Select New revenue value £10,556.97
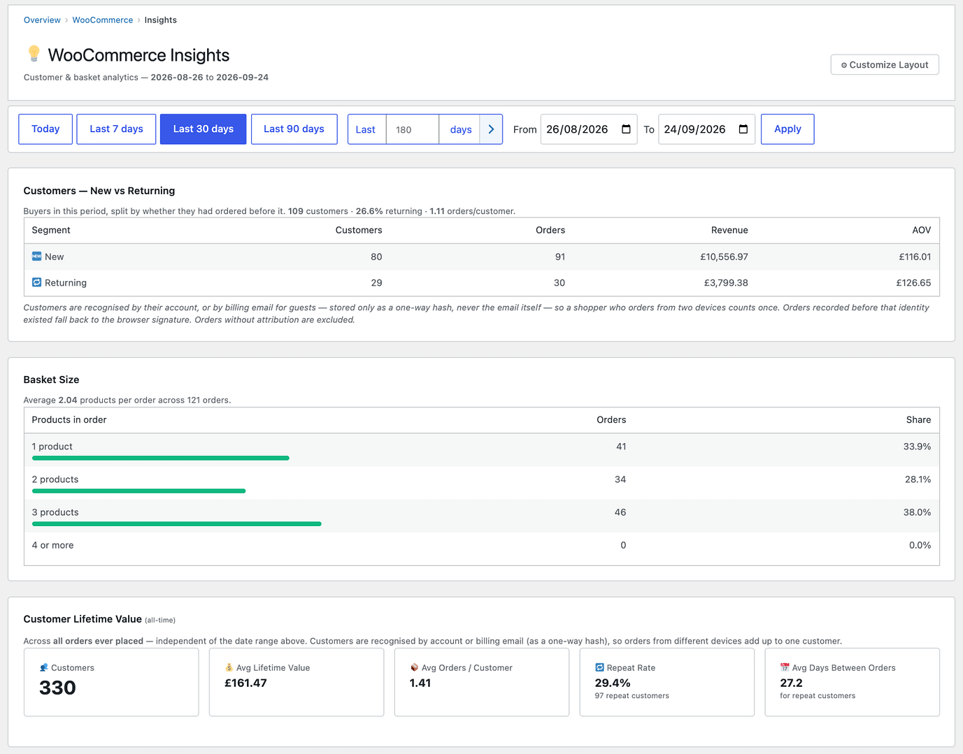The height and width of the screenshot is (754, 963). [724, 256]
